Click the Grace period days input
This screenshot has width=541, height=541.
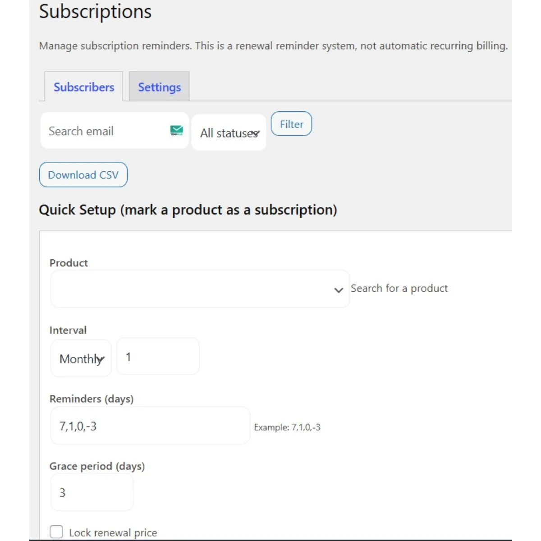[92, 492]
